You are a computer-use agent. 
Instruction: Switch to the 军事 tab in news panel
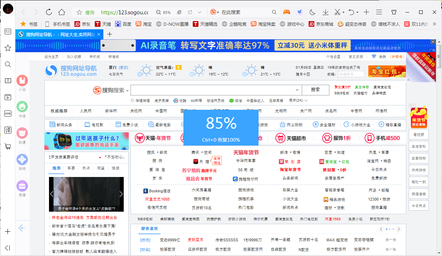coord(71,168)
